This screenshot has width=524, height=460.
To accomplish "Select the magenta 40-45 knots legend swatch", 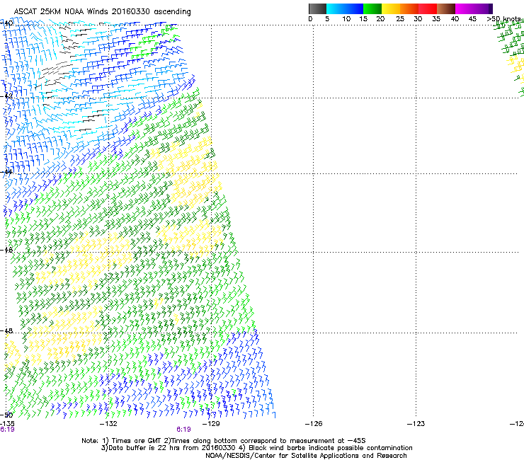I will click(465, 8).
